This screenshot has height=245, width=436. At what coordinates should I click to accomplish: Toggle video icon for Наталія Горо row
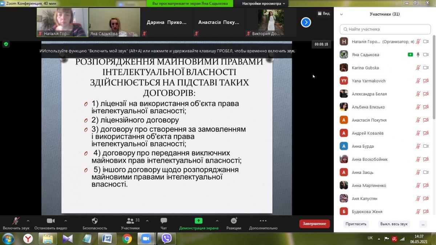[x=426, y=42]
